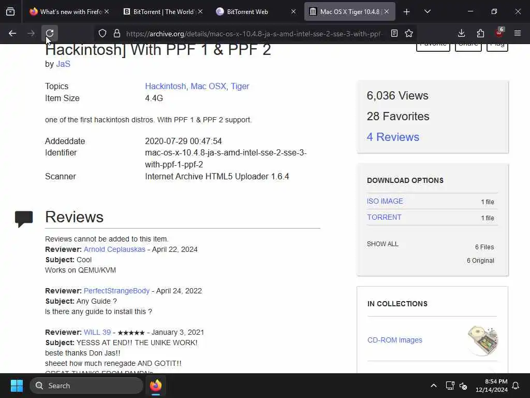Click the 6 Original files text

480,261
